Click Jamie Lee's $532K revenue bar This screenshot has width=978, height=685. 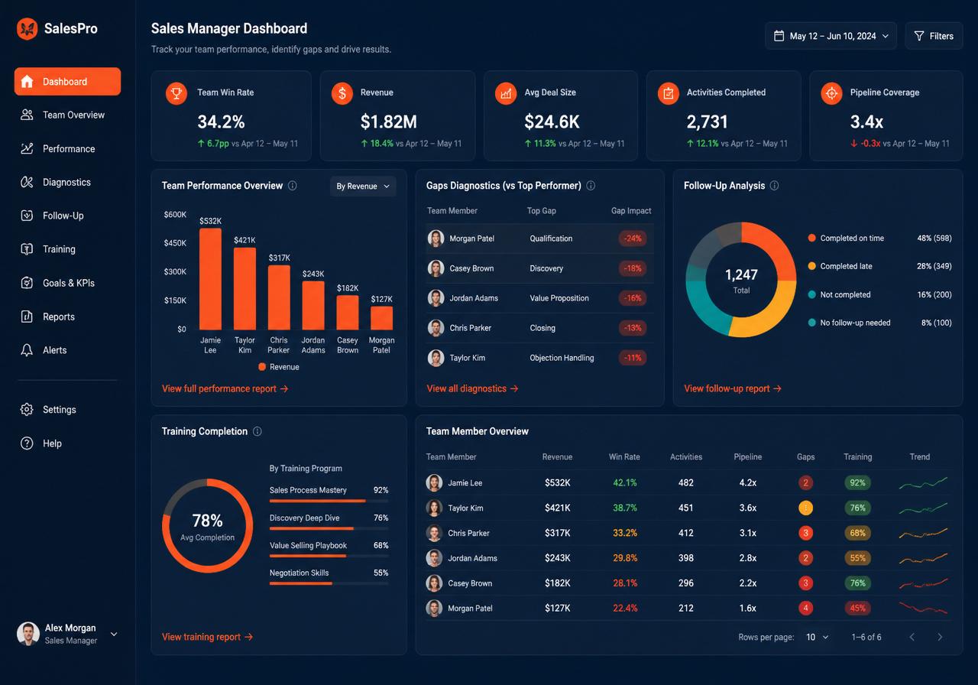pos(210,279)
